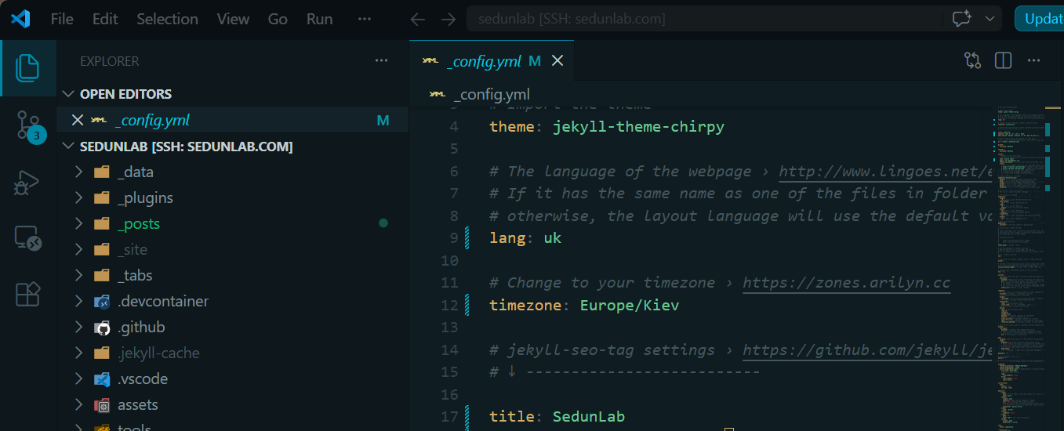The height and width of the screenshot is (431, 1064).
Task: Go back with the left arrow
Action: (418, 20)
